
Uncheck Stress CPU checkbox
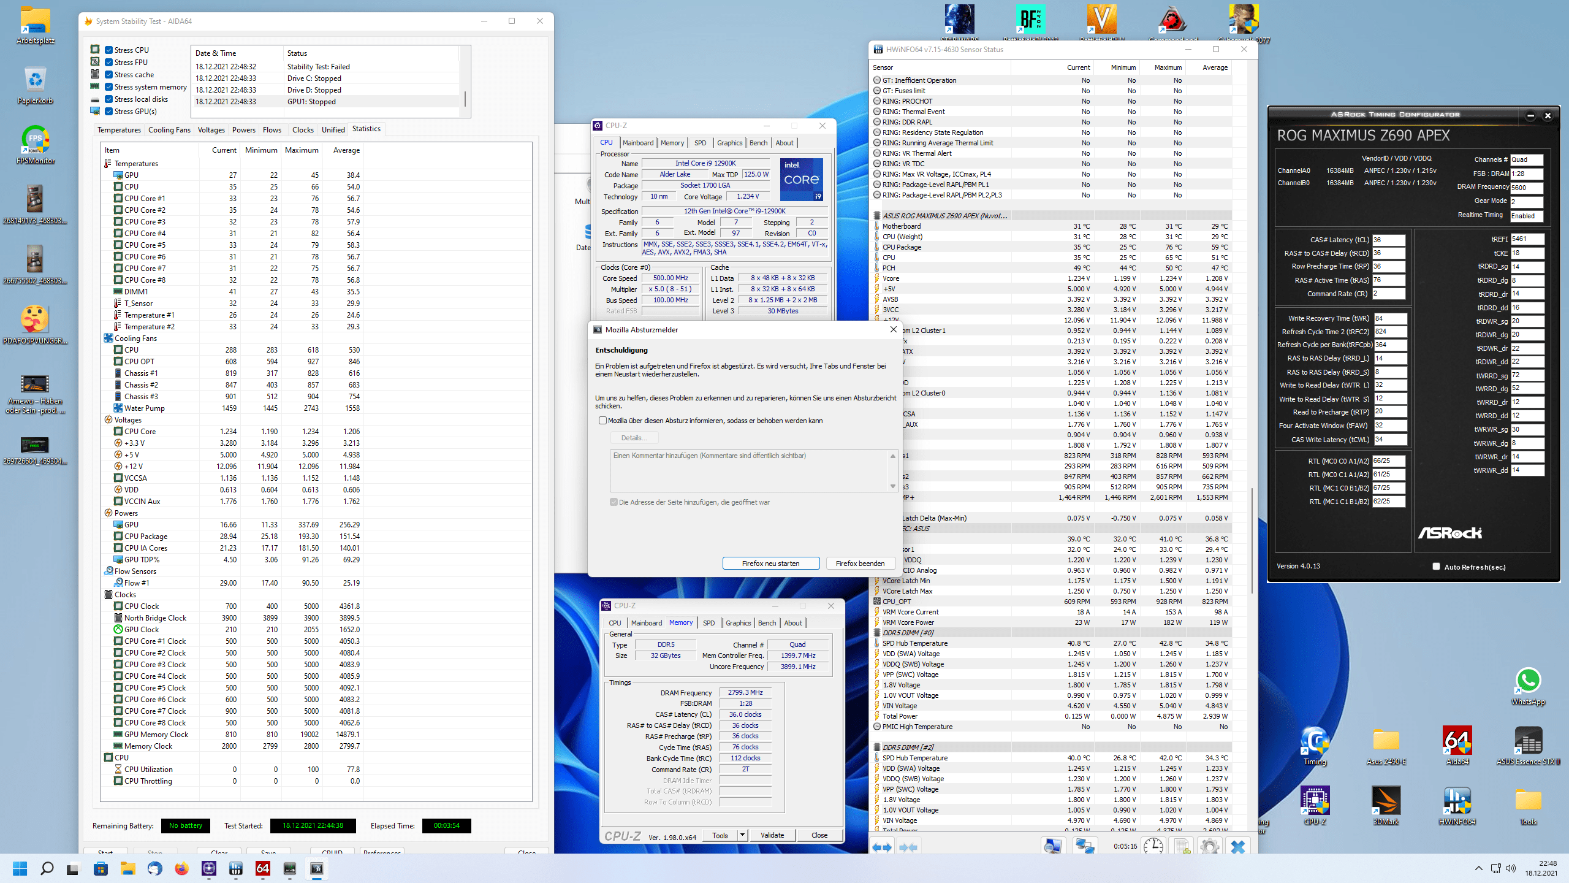pos(108,50)
